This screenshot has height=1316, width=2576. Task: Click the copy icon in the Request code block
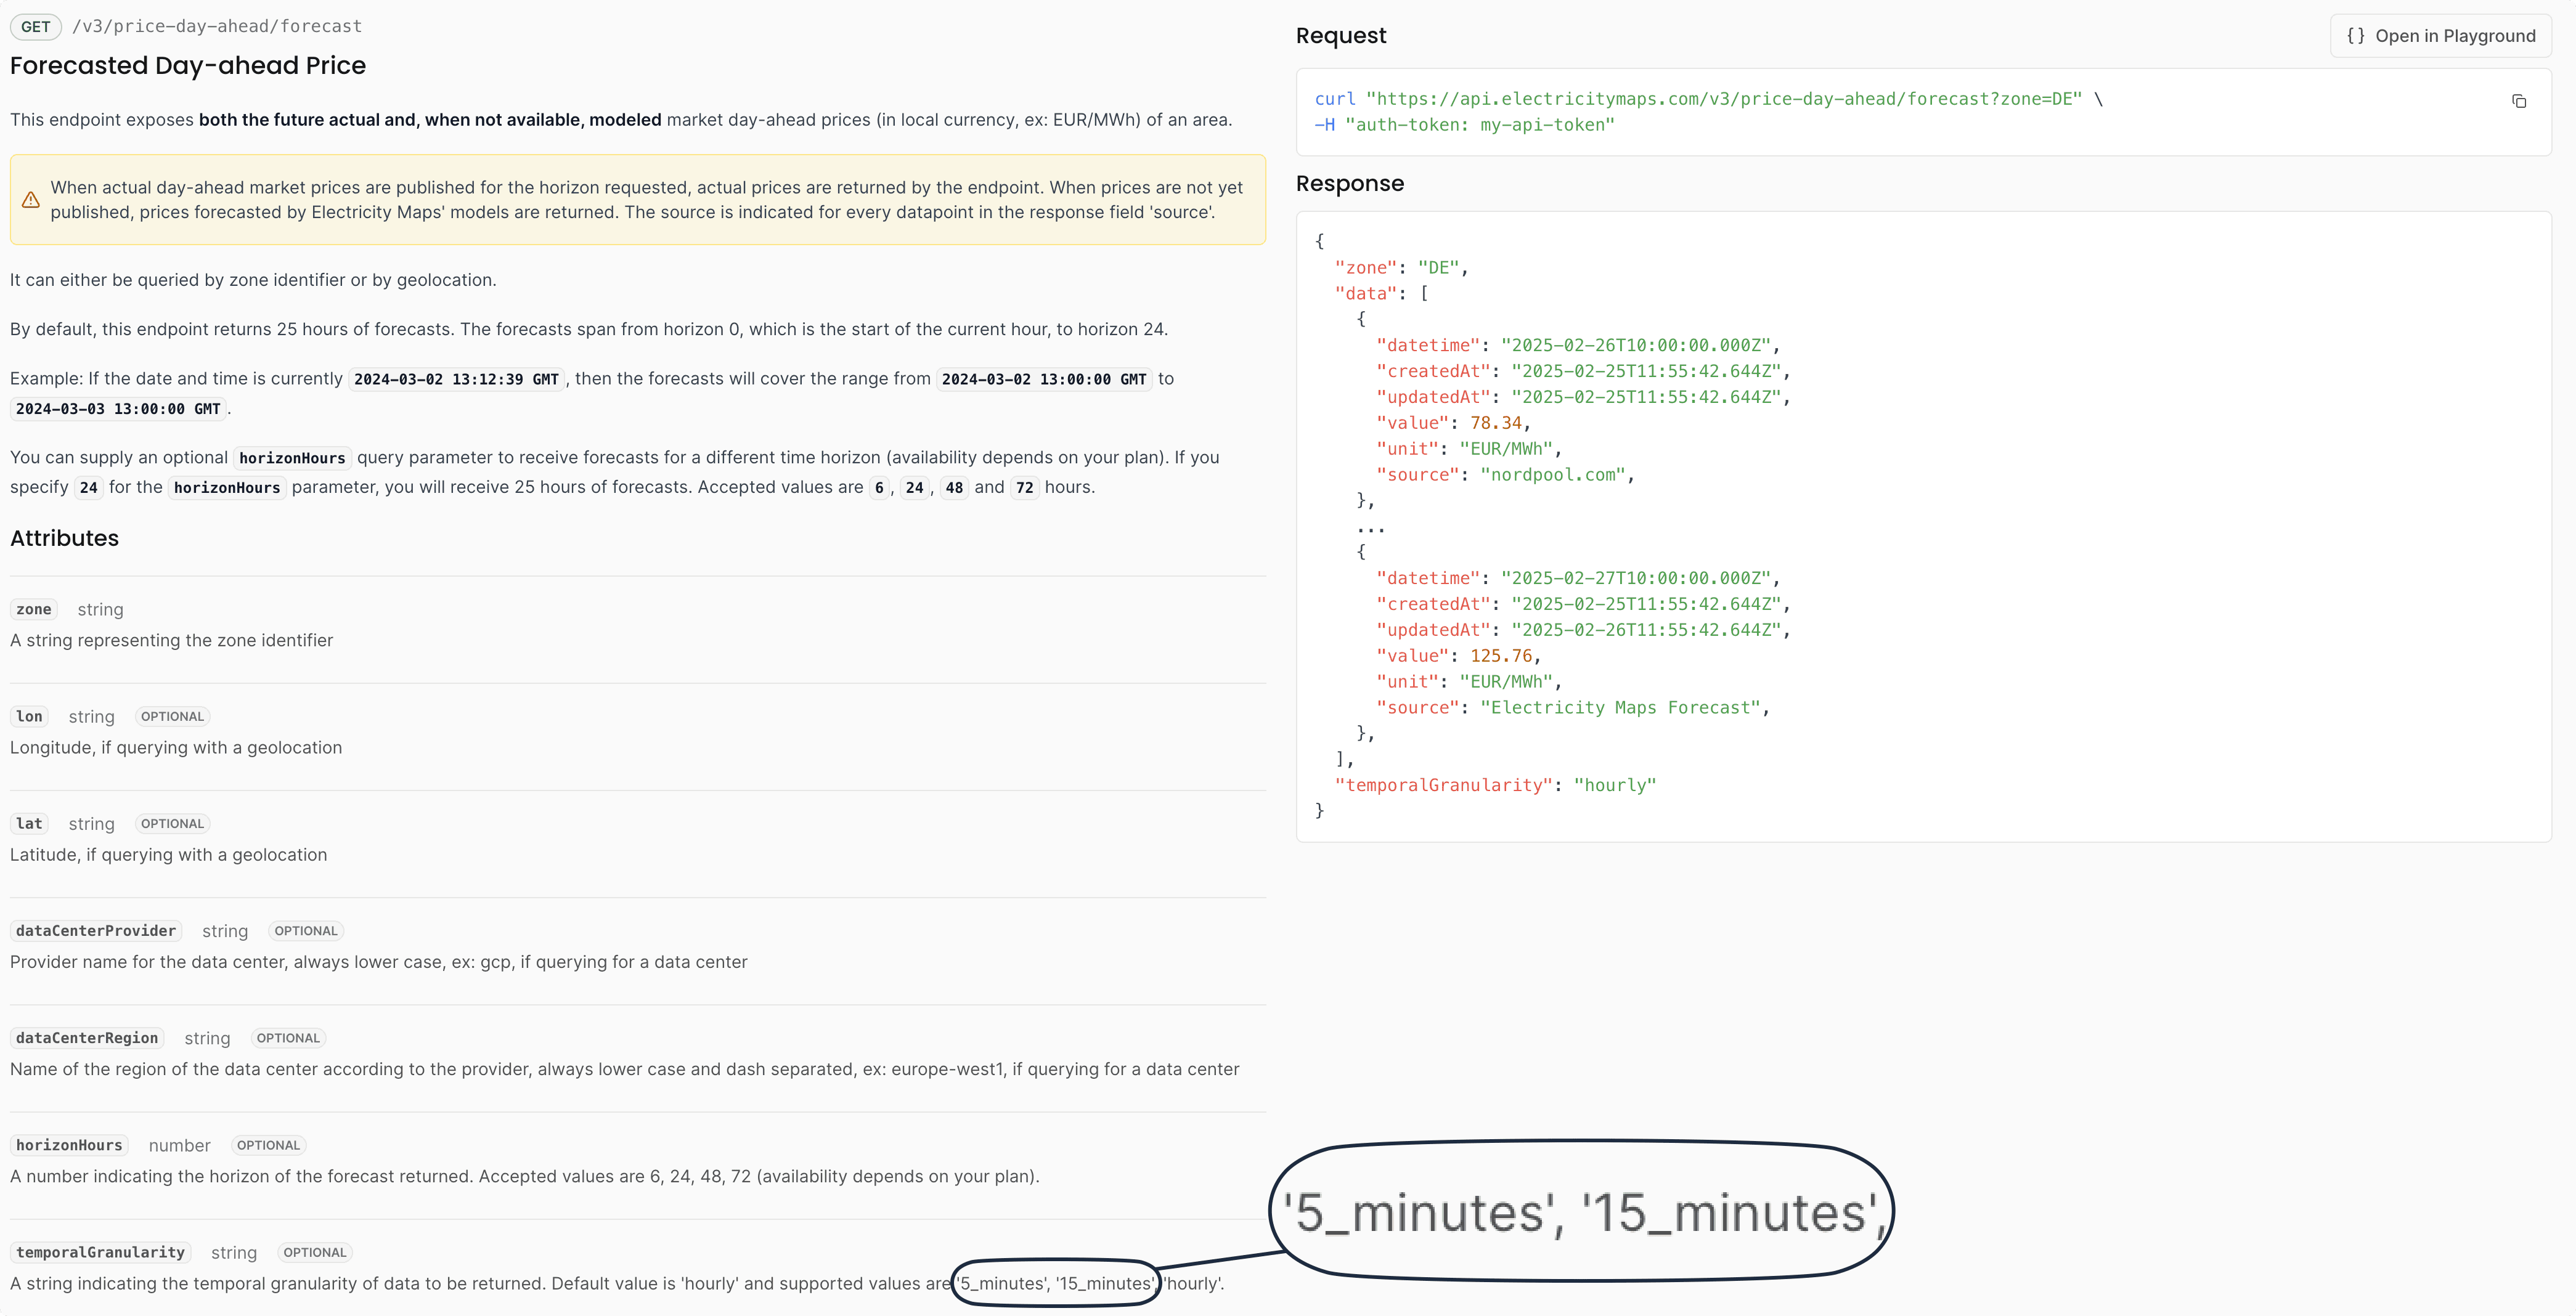click(x=2518, y=101)
